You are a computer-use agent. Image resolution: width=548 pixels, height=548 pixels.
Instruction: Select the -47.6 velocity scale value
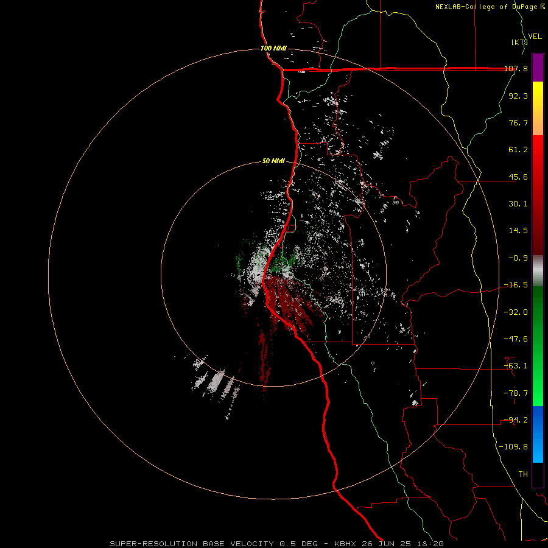coord(516,339)
